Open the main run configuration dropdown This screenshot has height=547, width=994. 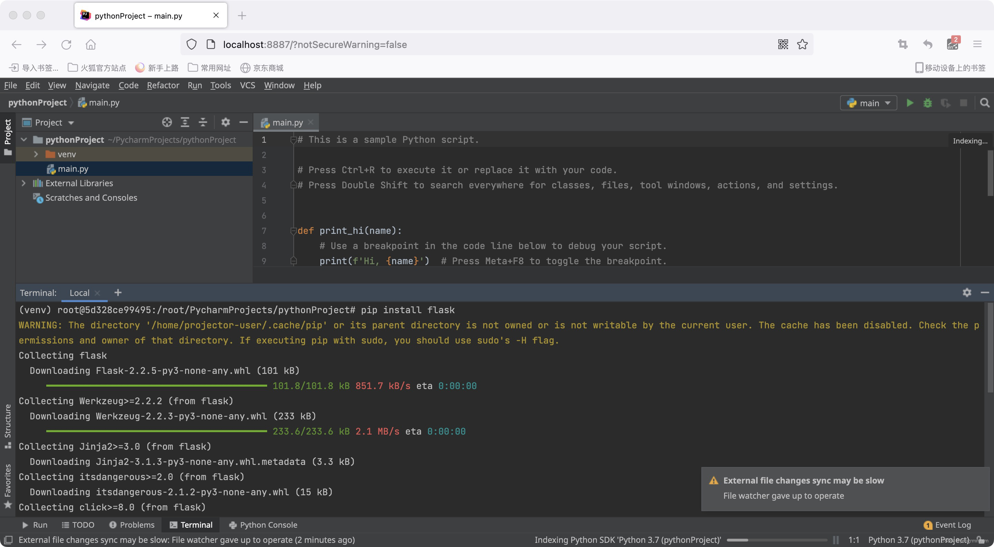[x=869, y=103]
